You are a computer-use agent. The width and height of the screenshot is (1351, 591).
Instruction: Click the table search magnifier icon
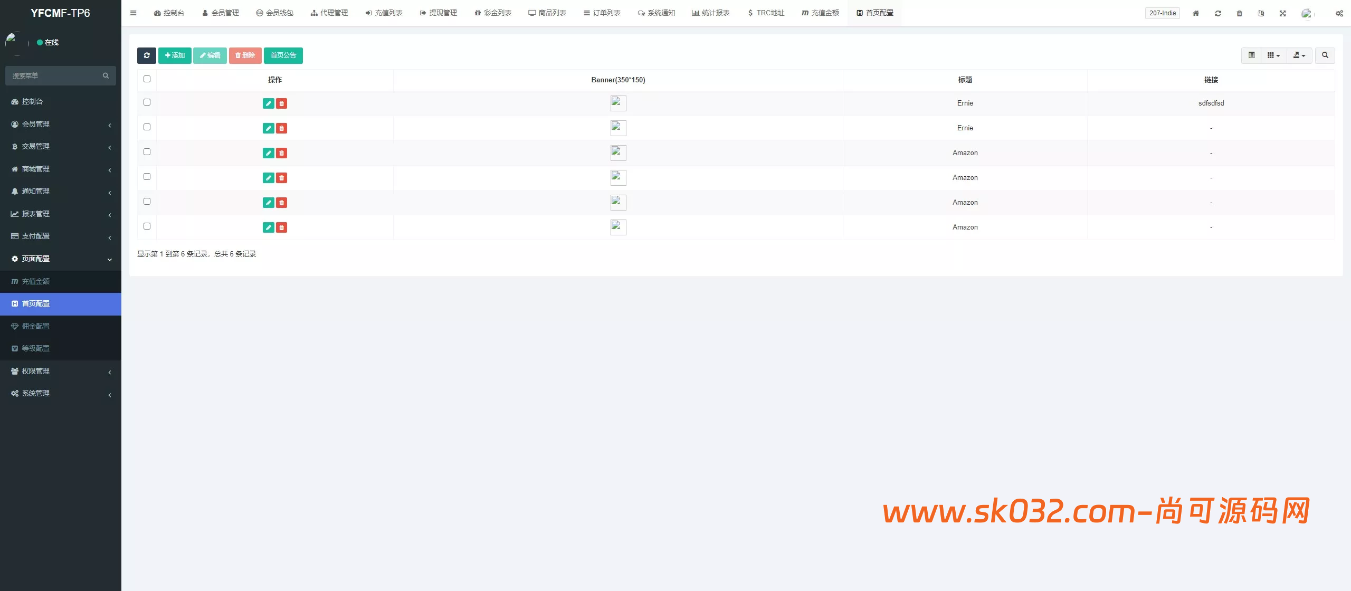click(x=1325, y=55)
